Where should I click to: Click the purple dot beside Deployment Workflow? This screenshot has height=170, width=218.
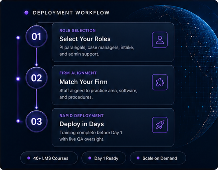(26, 13)
